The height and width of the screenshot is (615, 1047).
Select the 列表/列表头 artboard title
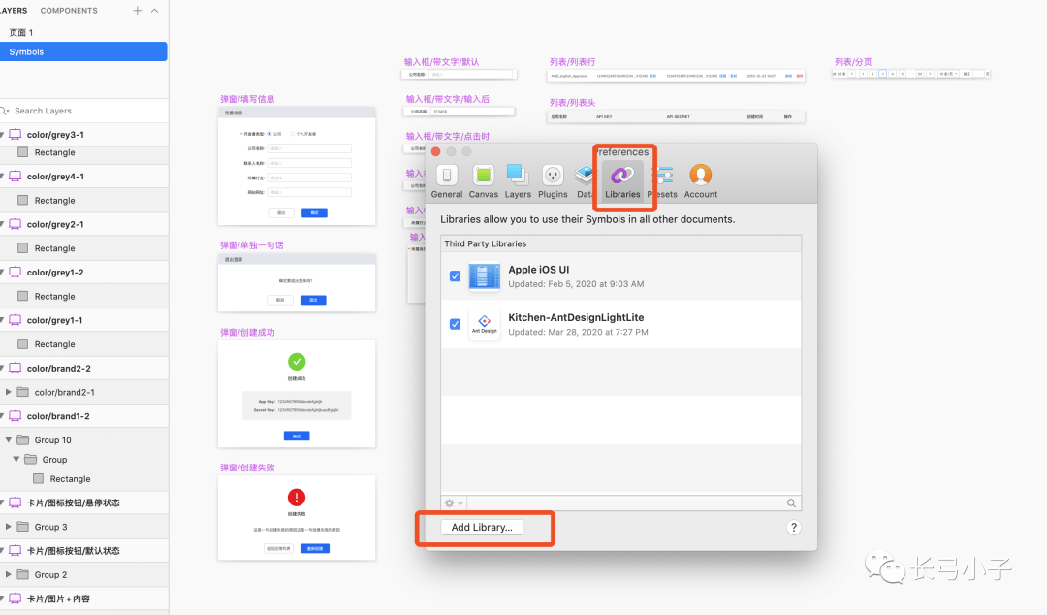point(572,102)
